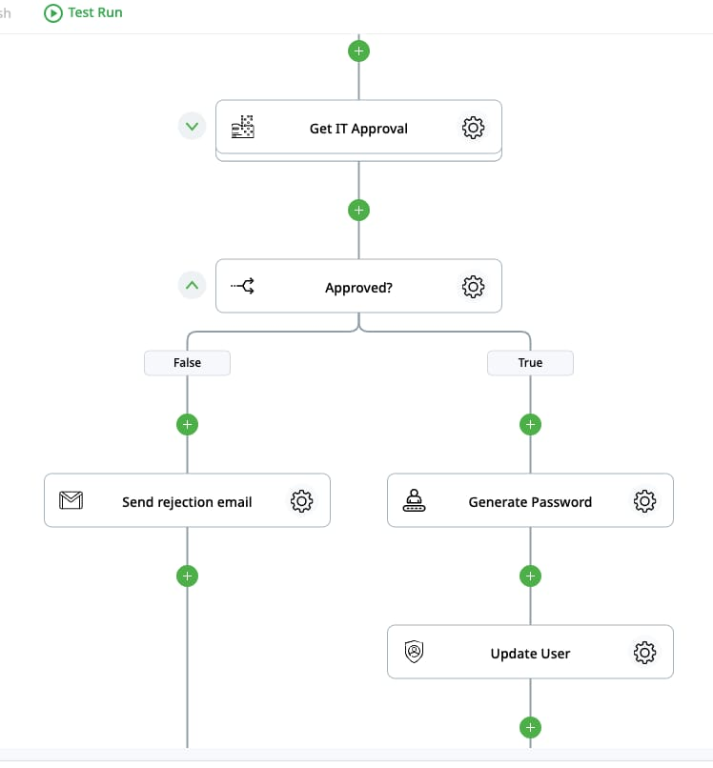Click the Generate Password step icon
This screenshot has width=713, height=768.
[415, 501]
